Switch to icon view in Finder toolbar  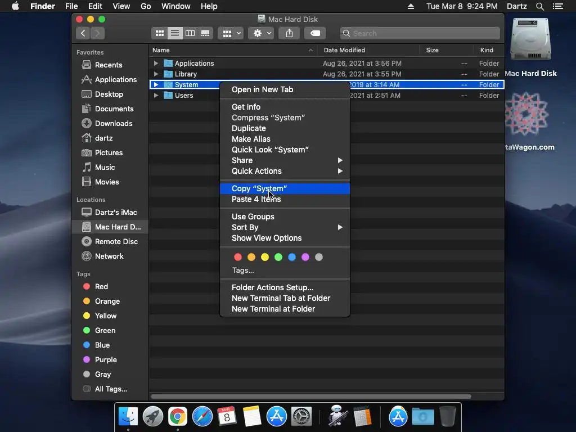click(159, 33)
